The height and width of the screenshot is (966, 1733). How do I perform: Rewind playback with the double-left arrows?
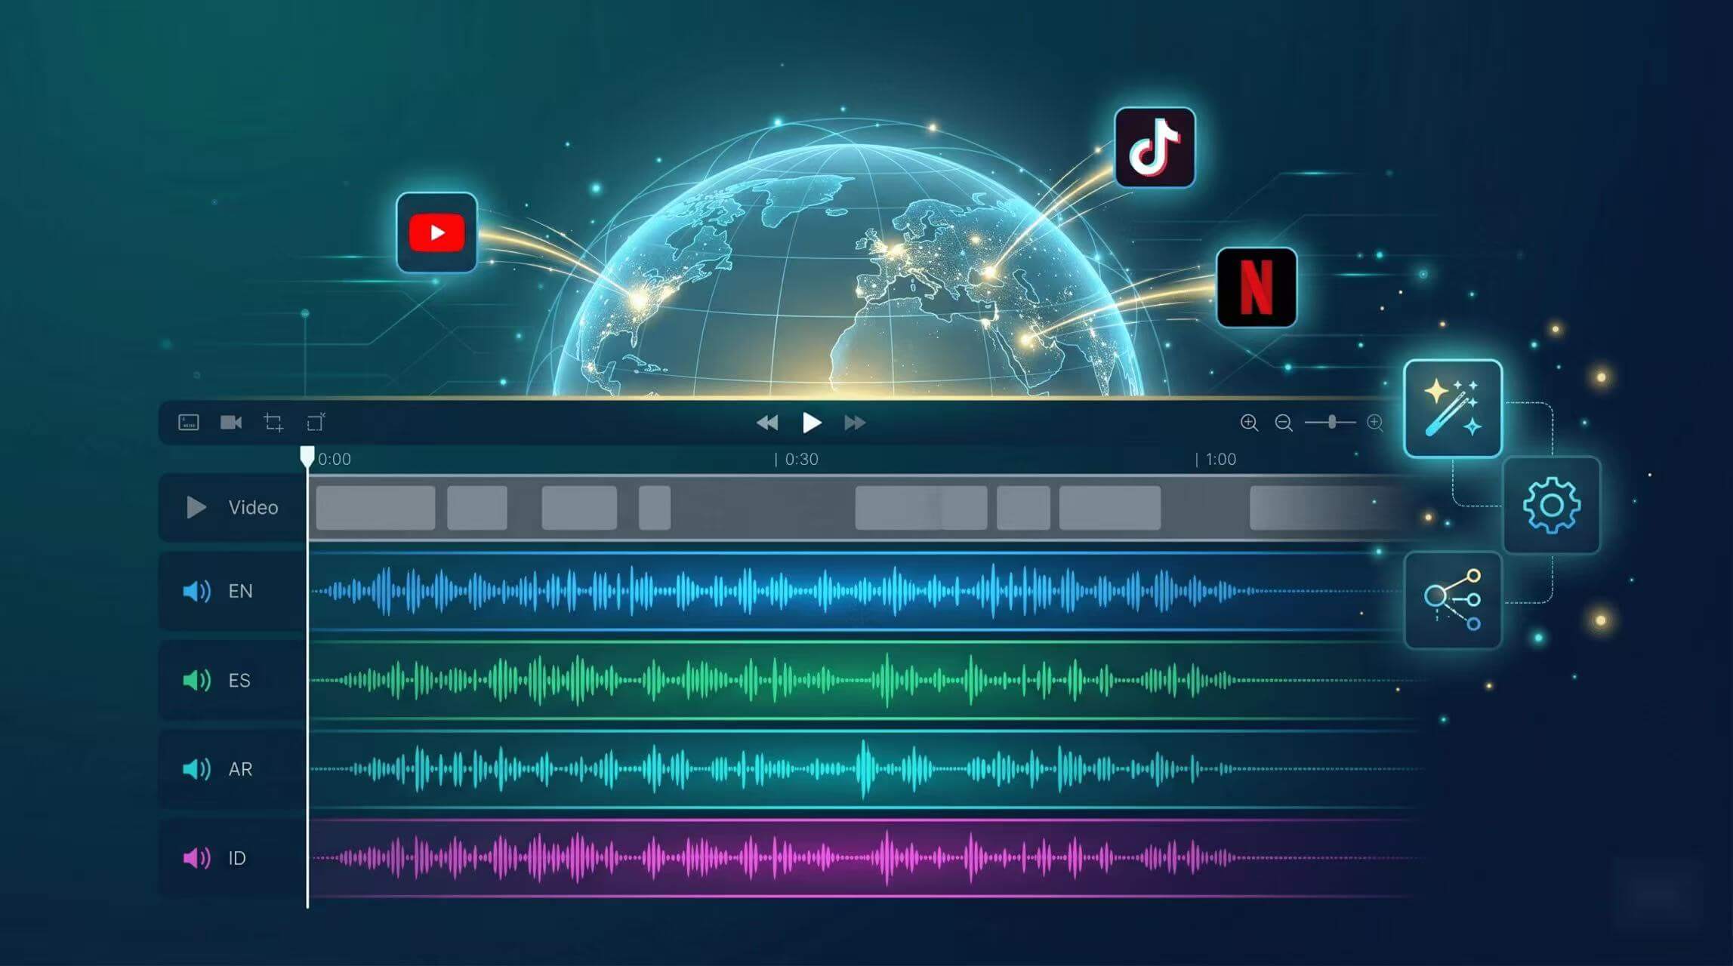click(x=767, y=423)
